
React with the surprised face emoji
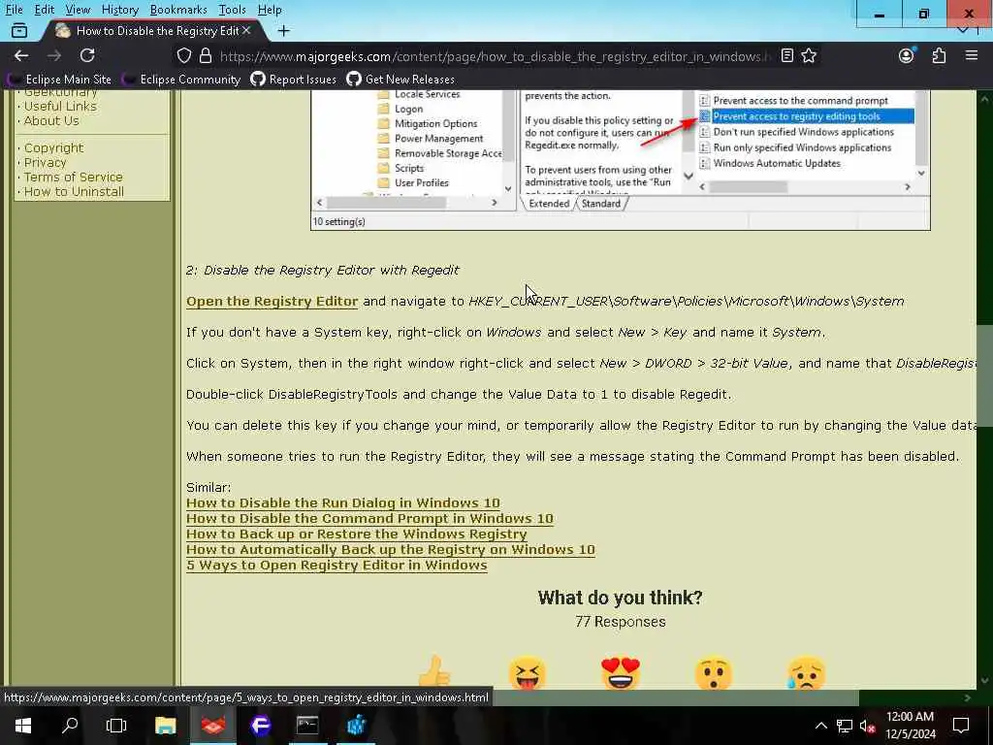pyautogui.click(x=714, y=673)
